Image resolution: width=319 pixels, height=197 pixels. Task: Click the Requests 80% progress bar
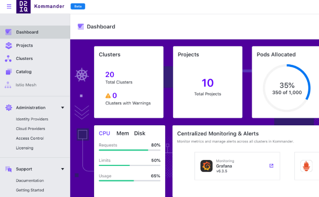point(130,150)
